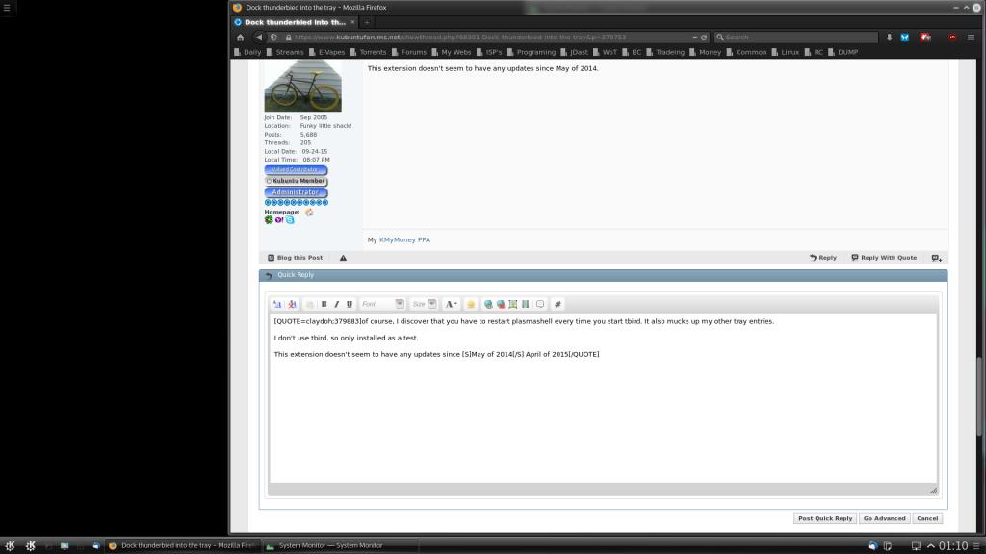Image resolution: width=986 pixels, height=554 pixels.
Task: Click the multi-quote icon on post
Action: click(x=936, y=258)
